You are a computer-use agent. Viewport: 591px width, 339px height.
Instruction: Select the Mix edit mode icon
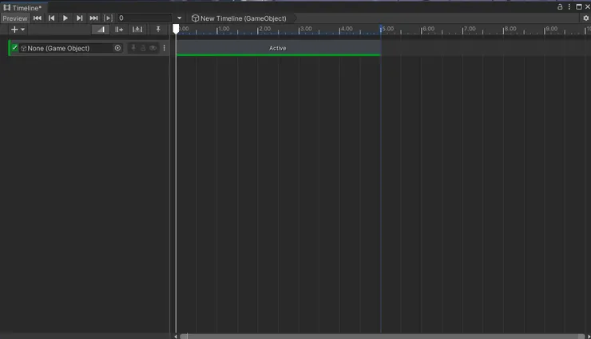pyautogui.click(x=101, y=30)
